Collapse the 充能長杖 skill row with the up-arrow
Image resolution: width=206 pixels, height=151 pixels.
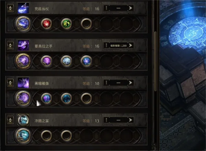[10, 8]
